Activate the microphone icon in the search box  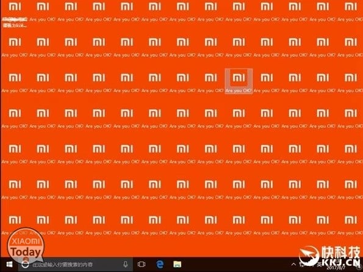126,264
